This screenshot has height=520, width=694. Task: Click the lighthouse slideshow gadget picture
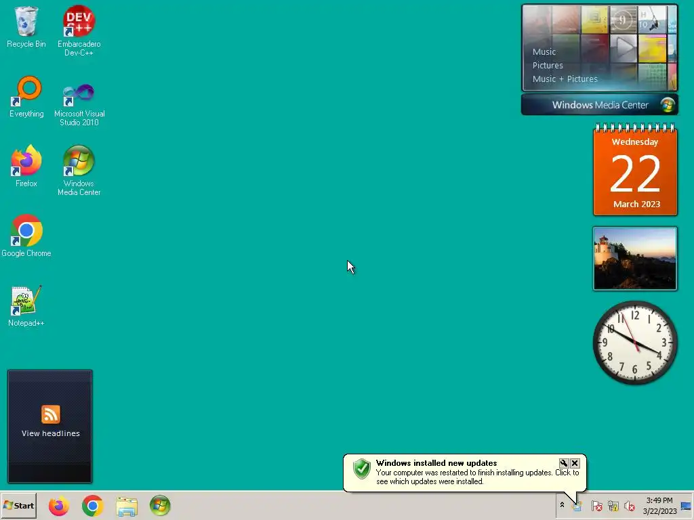coord(635,259)
